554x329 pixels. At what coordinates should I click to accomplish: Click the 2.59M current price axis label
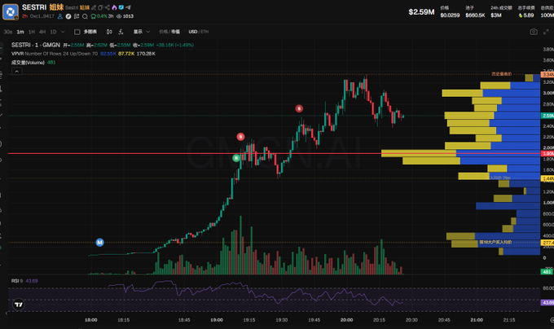click(x=547, y=116)
